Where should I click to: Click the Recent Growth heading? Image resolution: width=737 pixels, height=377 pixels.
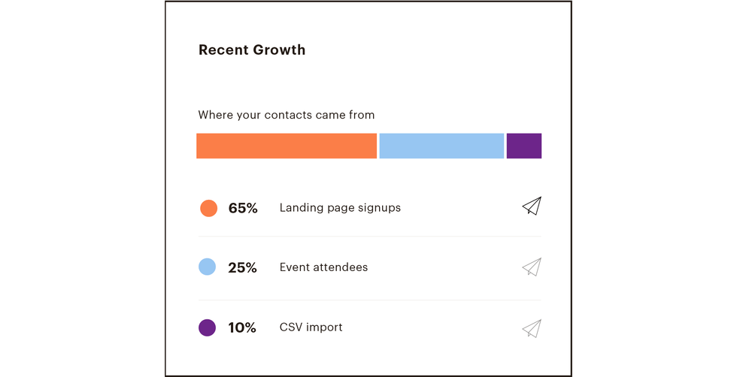coord(252,50)
